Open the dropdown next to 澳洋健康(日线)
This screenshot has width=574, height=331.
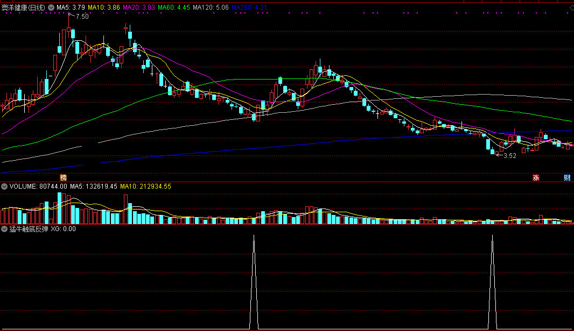51,8
